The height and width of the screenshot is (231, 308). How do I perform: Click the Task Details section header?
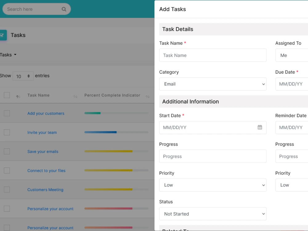tap(233, 29)
